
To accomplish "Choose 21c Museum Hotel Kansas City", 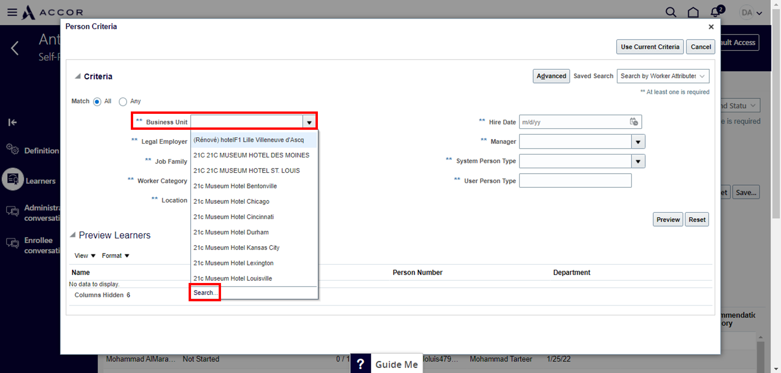I will [x=254, y=247].
